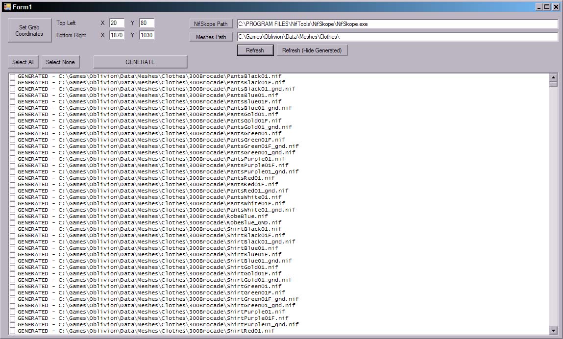Viewport: 563px width, 339px height.
Task: Click the Form1 application icon in title bar
Action: pos(7,6)
